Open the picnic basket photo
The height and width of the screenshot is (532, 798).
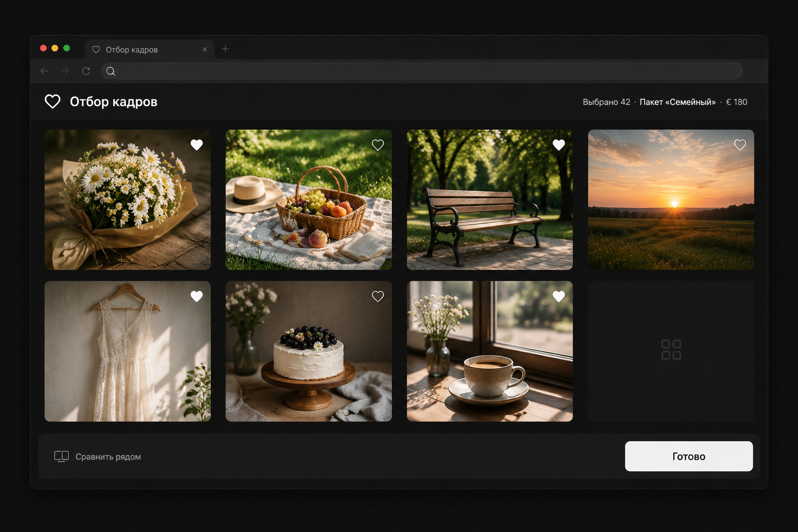point(309,199)
